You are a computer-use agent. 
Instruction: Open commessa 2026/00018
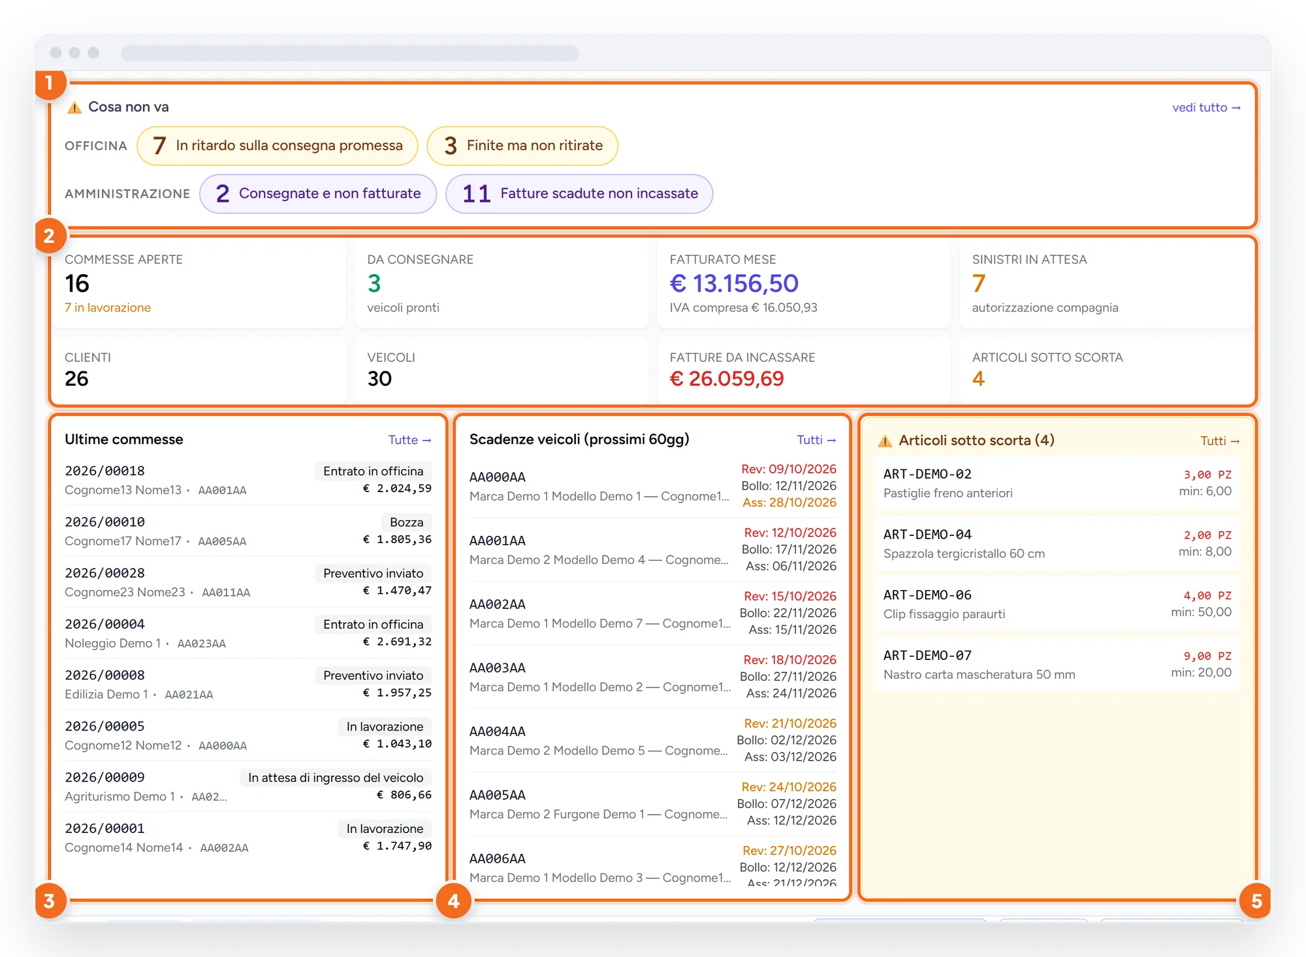248,480
